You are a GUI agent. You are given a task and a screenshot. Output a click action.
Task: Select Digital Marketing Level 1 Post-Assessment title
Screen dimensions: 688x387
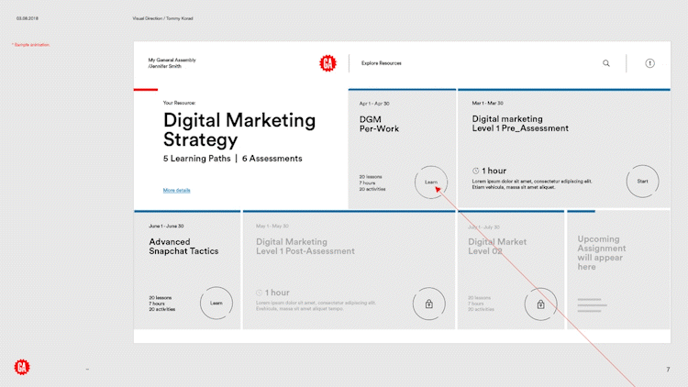(x=305, y=247)
